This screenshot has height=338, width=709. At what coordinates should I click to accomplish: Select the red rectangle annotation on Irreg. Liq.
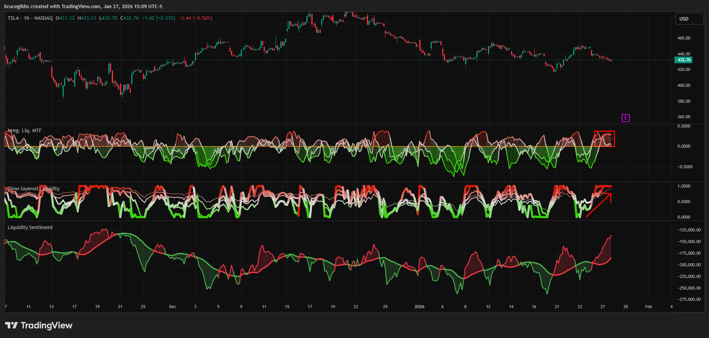(604, 132)
